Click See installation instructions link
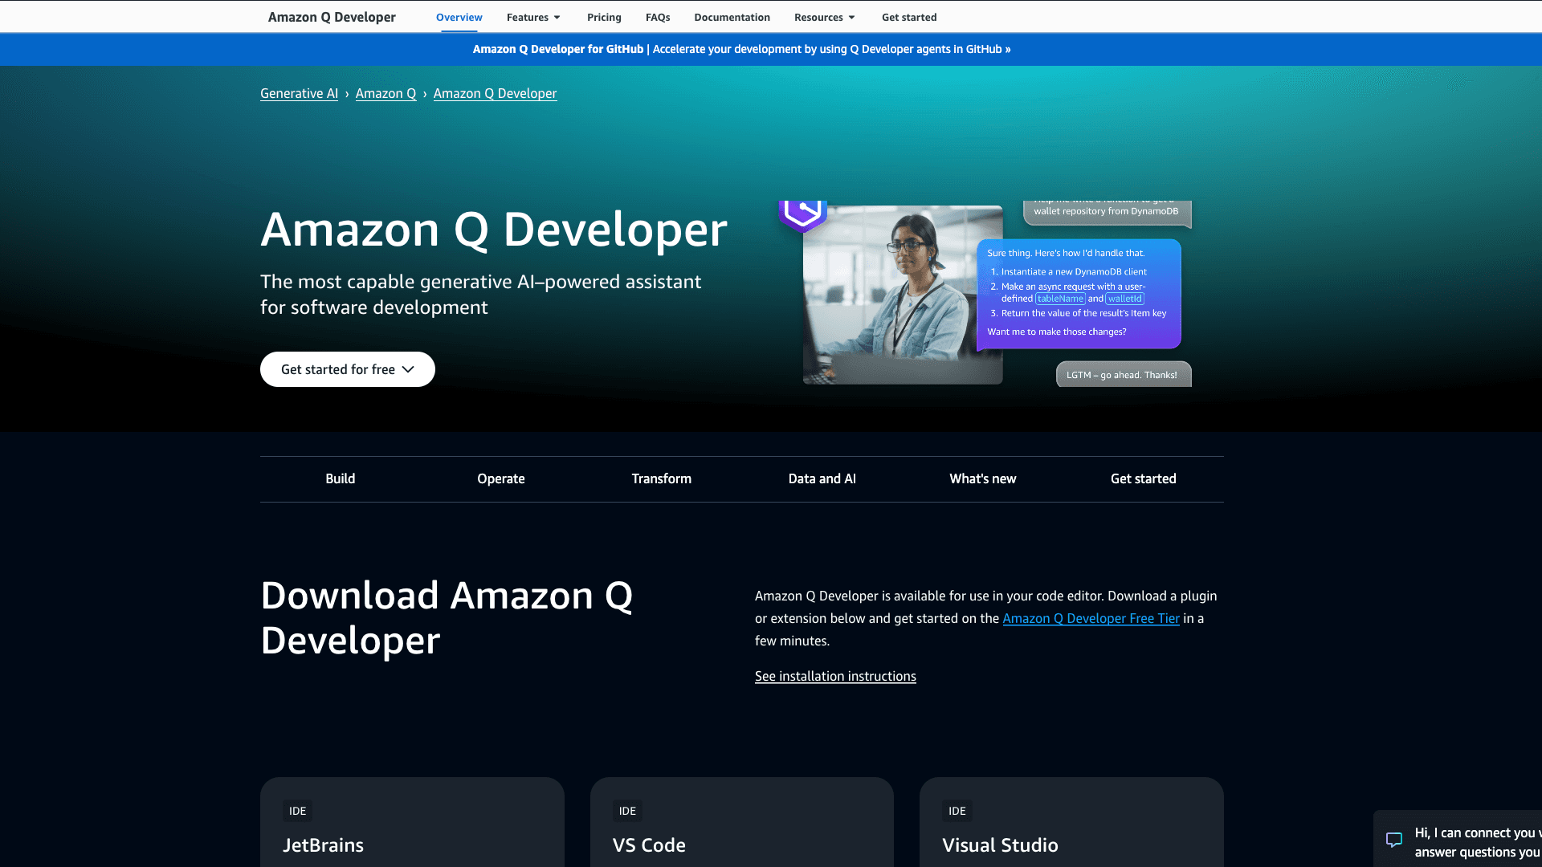1542x867 pixels. pos(835,676)
